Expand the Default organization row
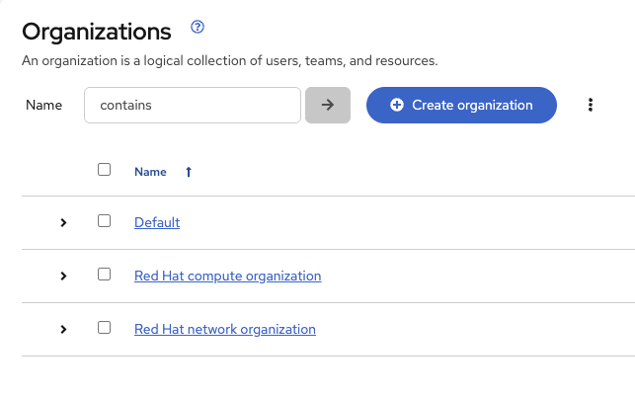Screen dimensions: 635x396 (x=63, y=223)
